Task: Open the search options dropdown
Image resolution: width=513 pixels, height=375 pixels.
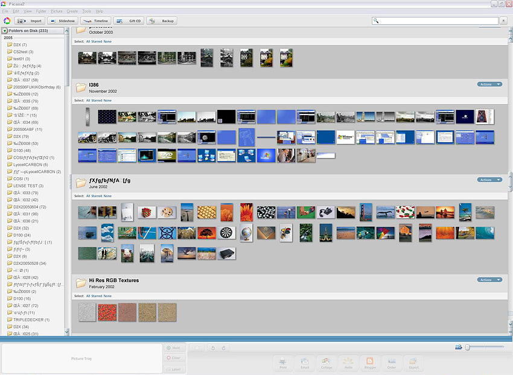Action: [x=503, y=21]
